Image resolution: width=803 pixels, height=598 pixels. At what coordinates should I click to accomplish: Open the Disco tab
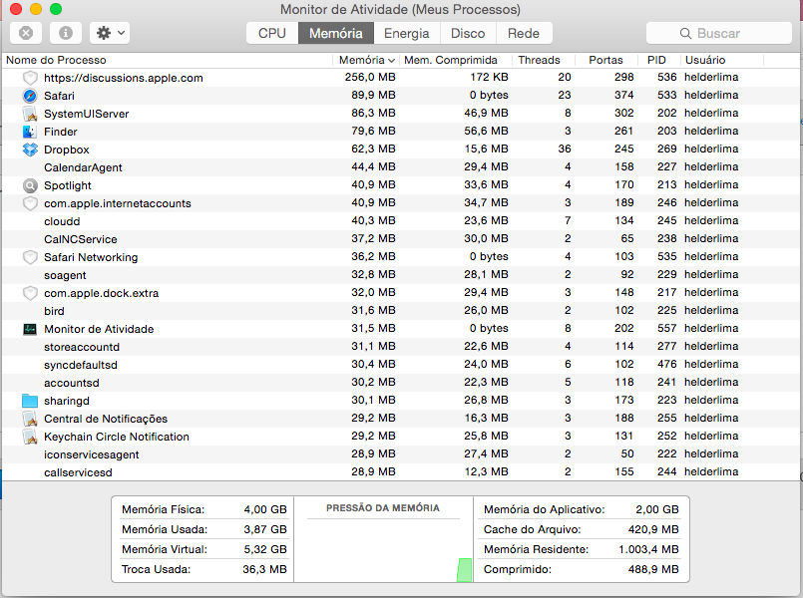[468, 33]
